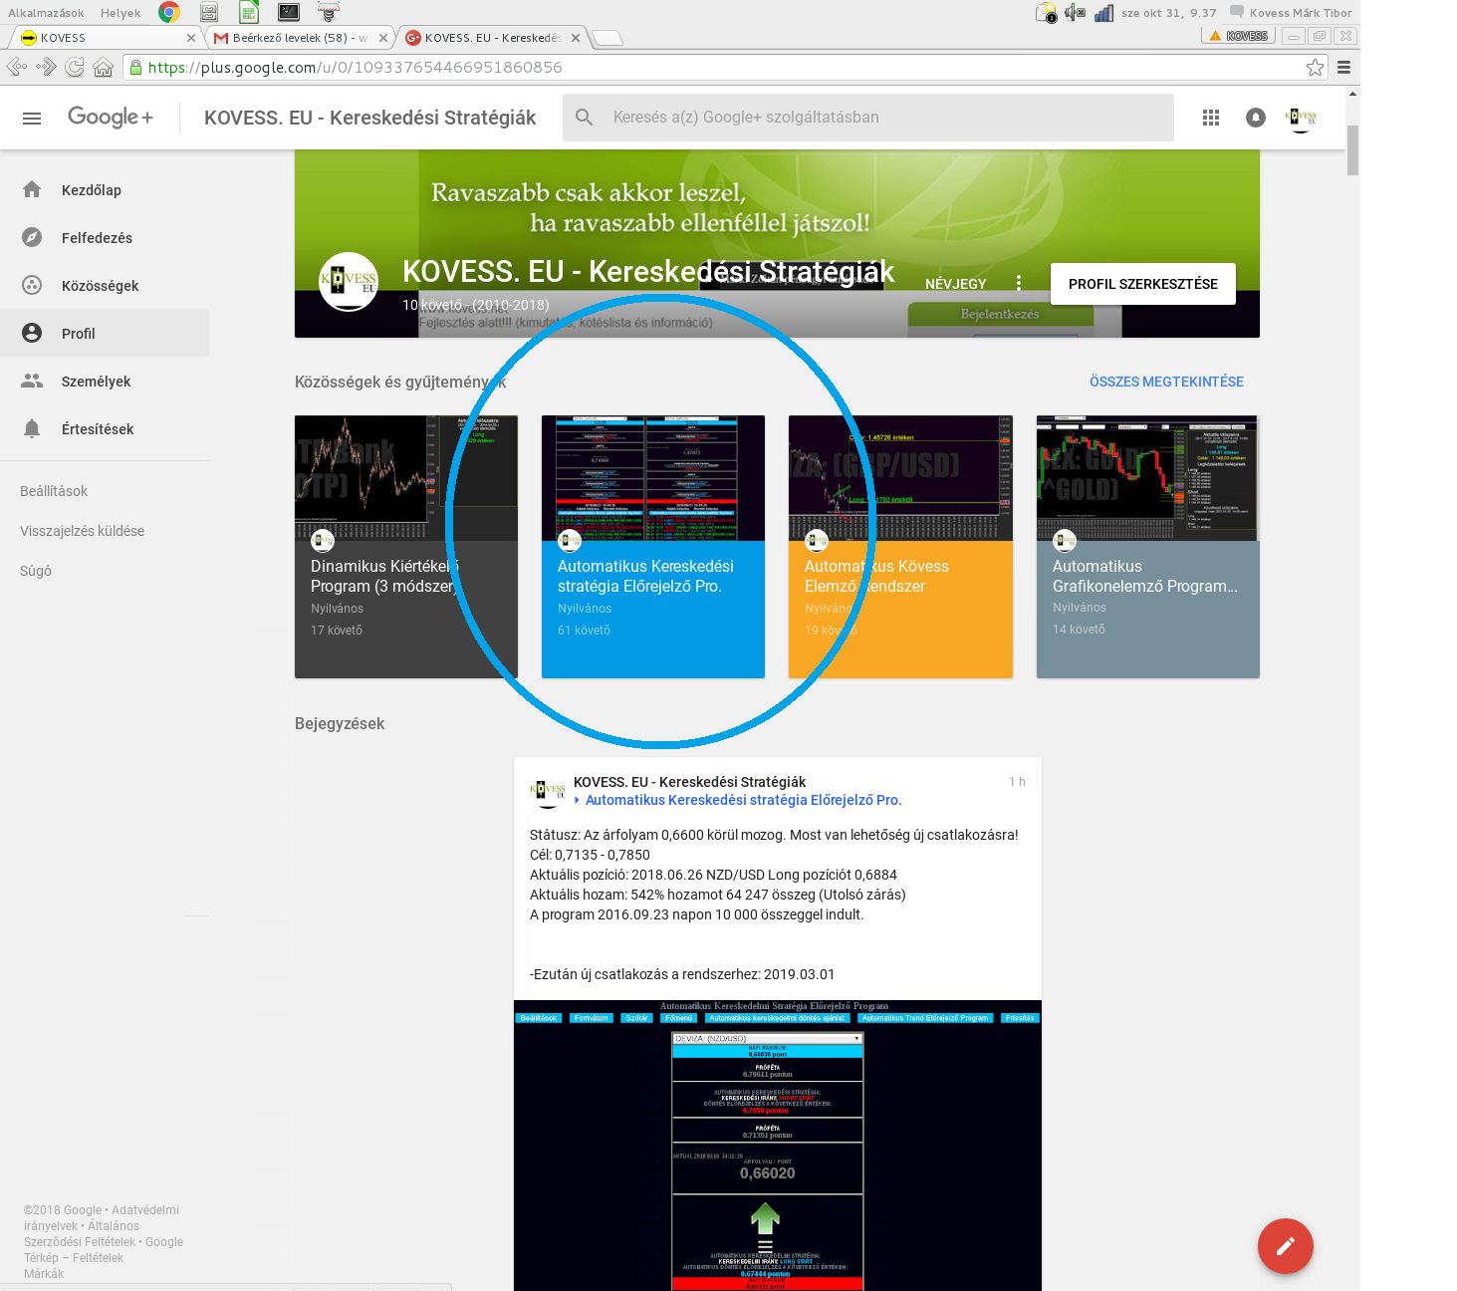1457x1291 pixels.
Task: Click the profile picture on banner
Action: click(349, 282)
